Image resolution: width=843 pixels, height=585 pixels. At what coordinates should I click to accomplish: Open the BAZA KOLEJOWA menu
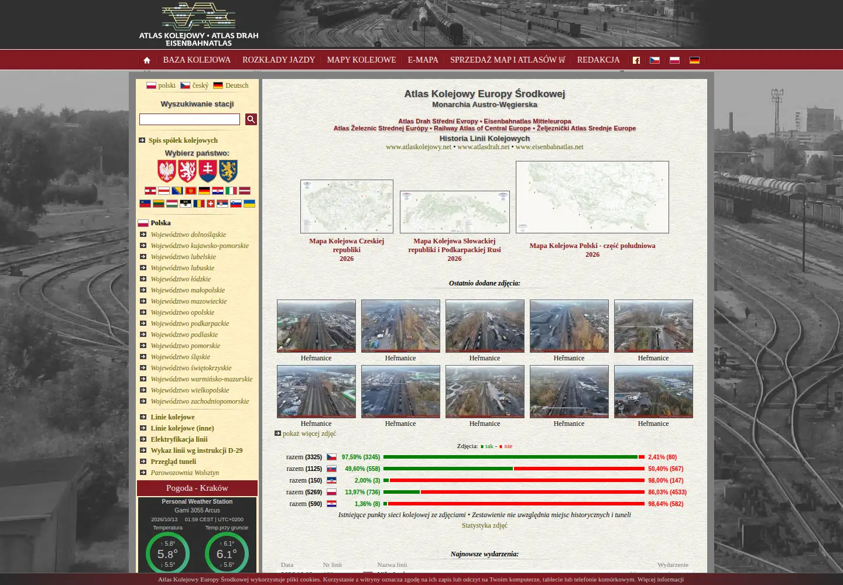(x=197, y=60)
